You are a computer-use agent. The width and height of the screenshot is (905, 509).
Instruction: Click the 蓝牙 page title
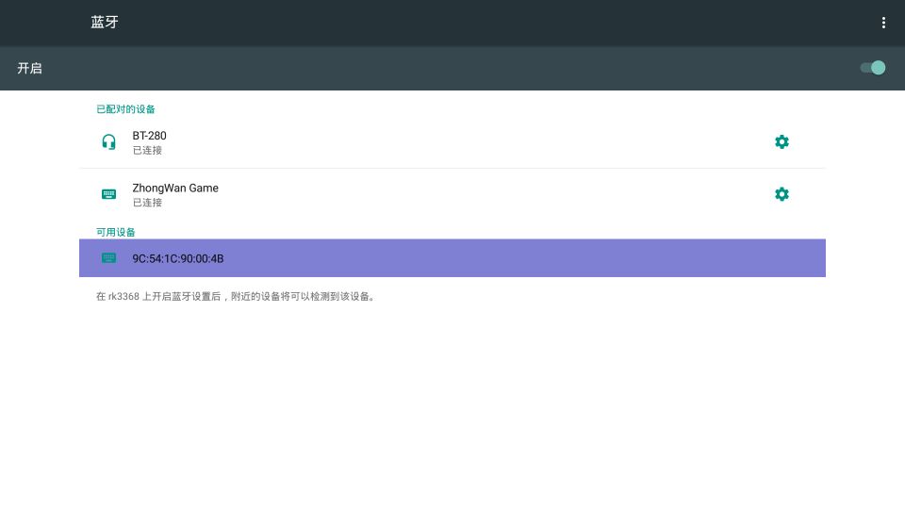(105, 22)
